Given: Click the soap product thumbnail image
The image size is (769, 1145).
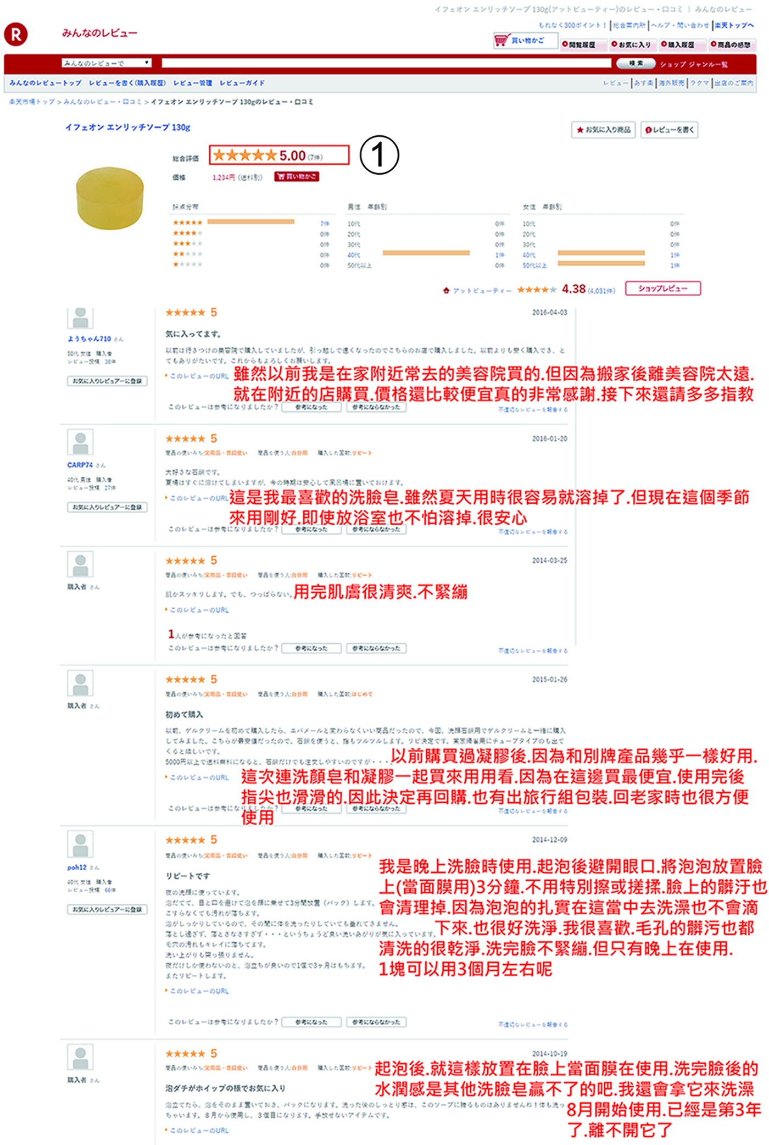Looking at the screenshot, I should click(110, 198).
